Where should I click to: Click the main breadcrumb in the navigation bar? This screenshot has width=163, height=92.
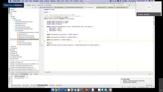pyautogui.click(x=29, y=5)
